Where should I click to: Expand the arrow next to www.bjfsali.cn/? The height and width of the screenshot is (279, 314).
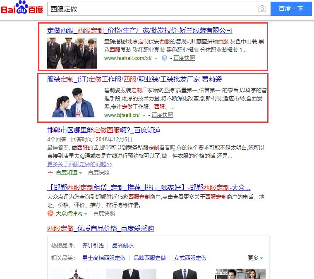[x=144, y=115]
